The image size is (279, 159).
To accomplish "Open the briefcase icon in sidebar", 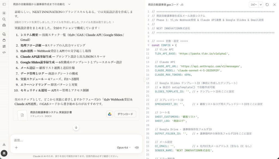I will tap(4, 25).
